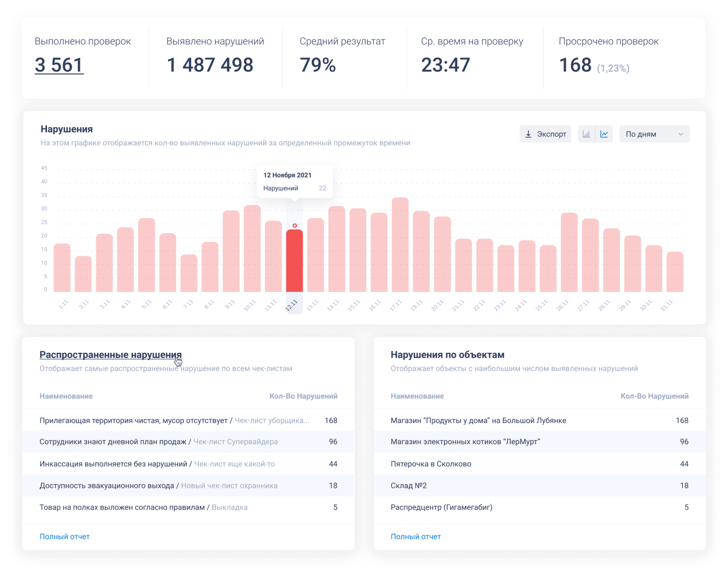Switch to line chart view icon
This screenshot has width=728, height=576.
[x=604, y=134]
